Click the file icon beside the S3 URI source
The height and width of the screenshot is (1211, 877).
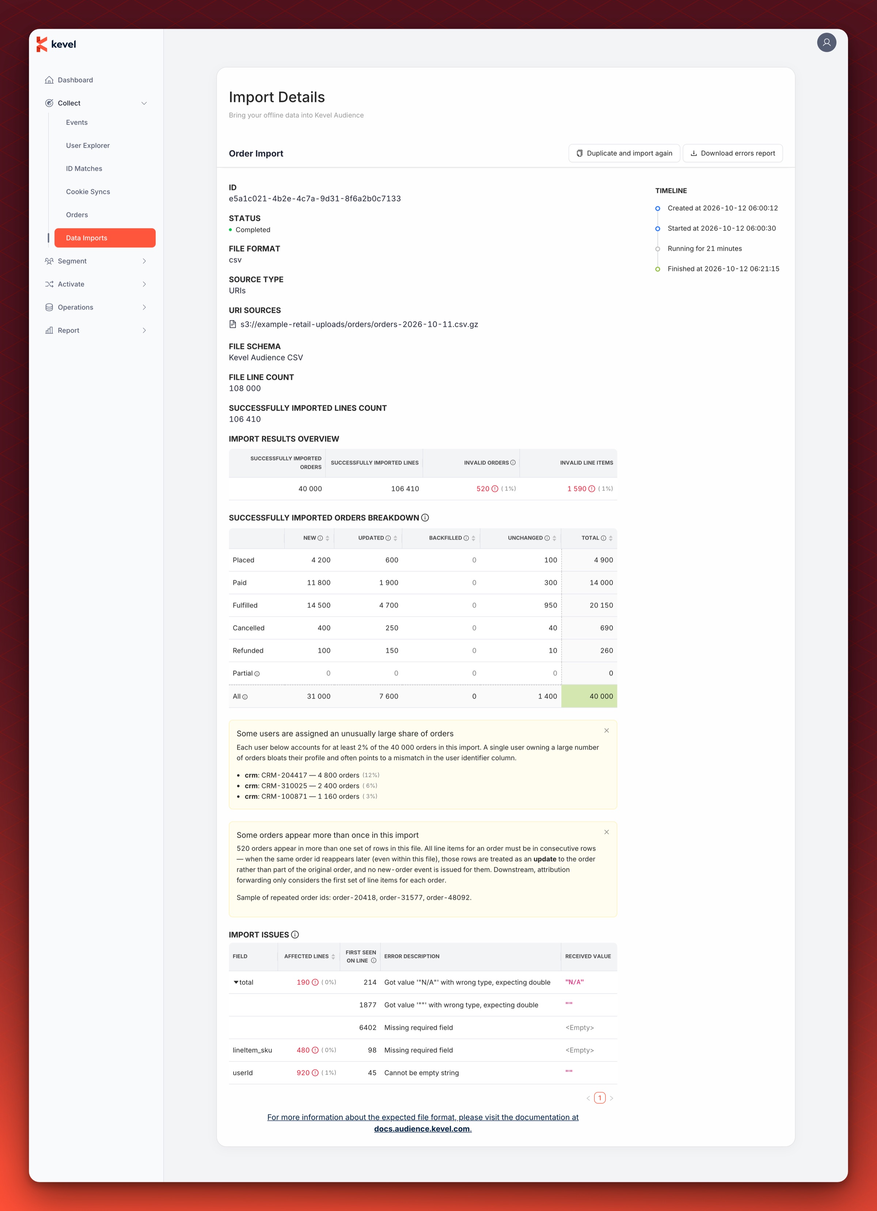(232, 324)
